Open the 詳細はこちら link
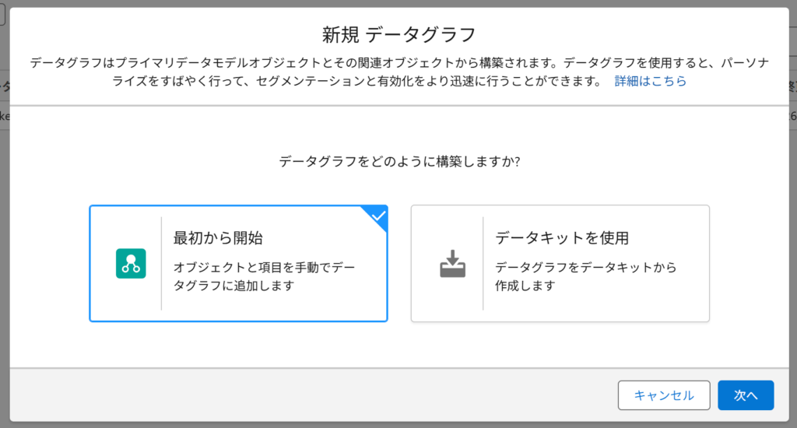 pyautogui.click(x=651, y=81)
